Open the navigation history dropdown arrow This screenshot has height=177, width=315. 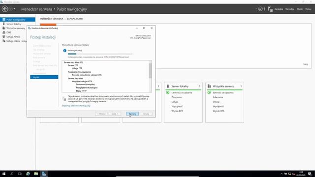pos(14,9)
